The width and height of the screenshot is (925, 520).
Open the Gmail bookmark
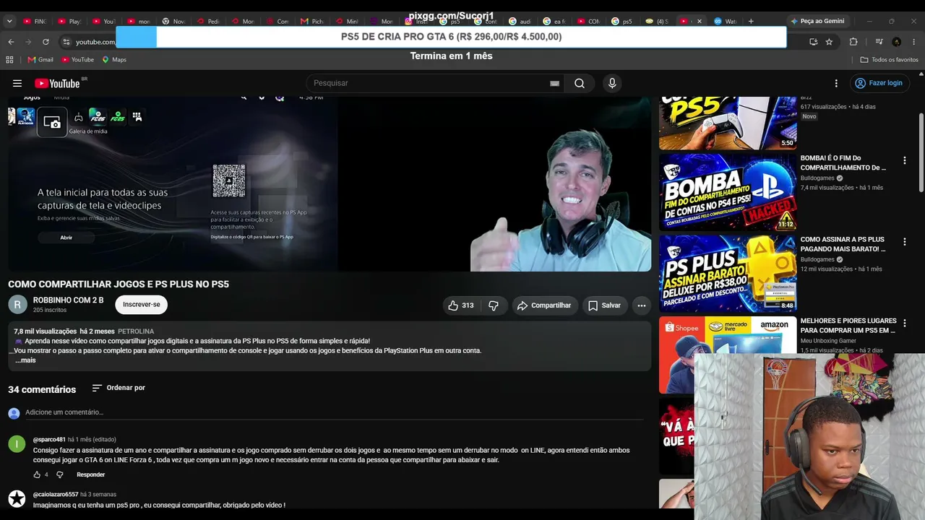[x=40, y=59]
